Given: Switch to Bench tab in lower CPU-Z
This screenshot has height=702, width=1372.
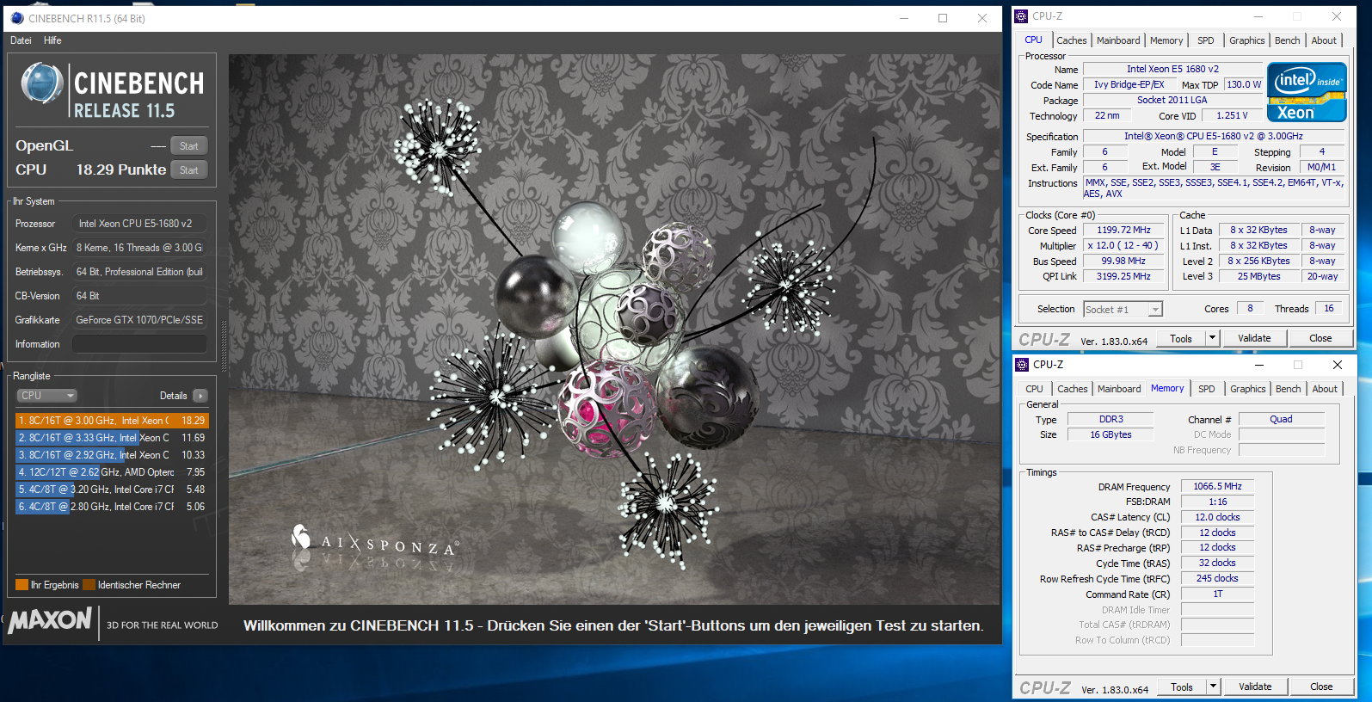Looking at the screenshot, I should click(1288, 389).
